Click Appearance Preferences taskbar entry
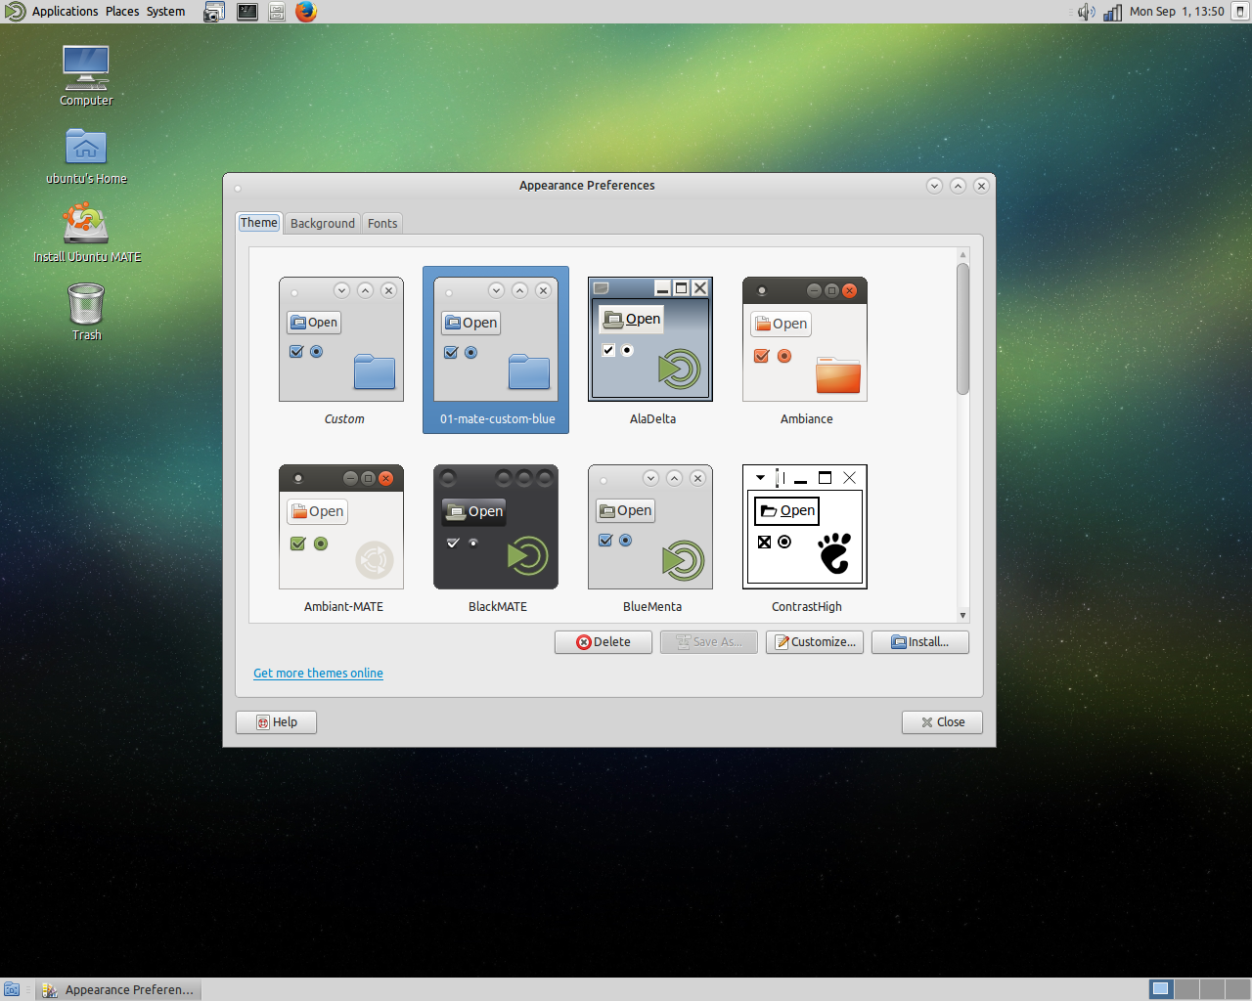This screenshot has width=1252, height=1001. [118, 989]
